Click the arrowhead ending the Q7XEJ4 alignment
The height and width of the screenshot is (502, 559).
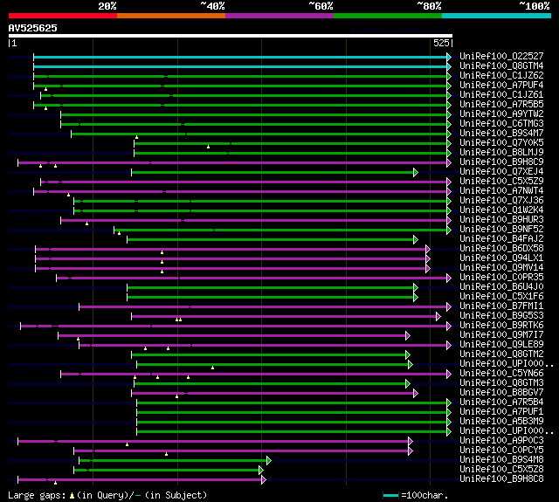(416, 173)
